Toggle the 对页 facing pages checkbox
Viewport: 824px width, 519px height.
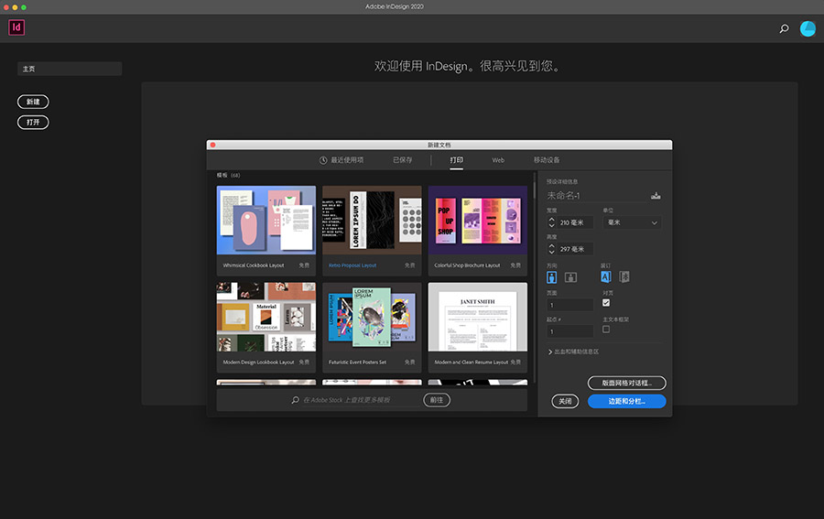[606, 303]
